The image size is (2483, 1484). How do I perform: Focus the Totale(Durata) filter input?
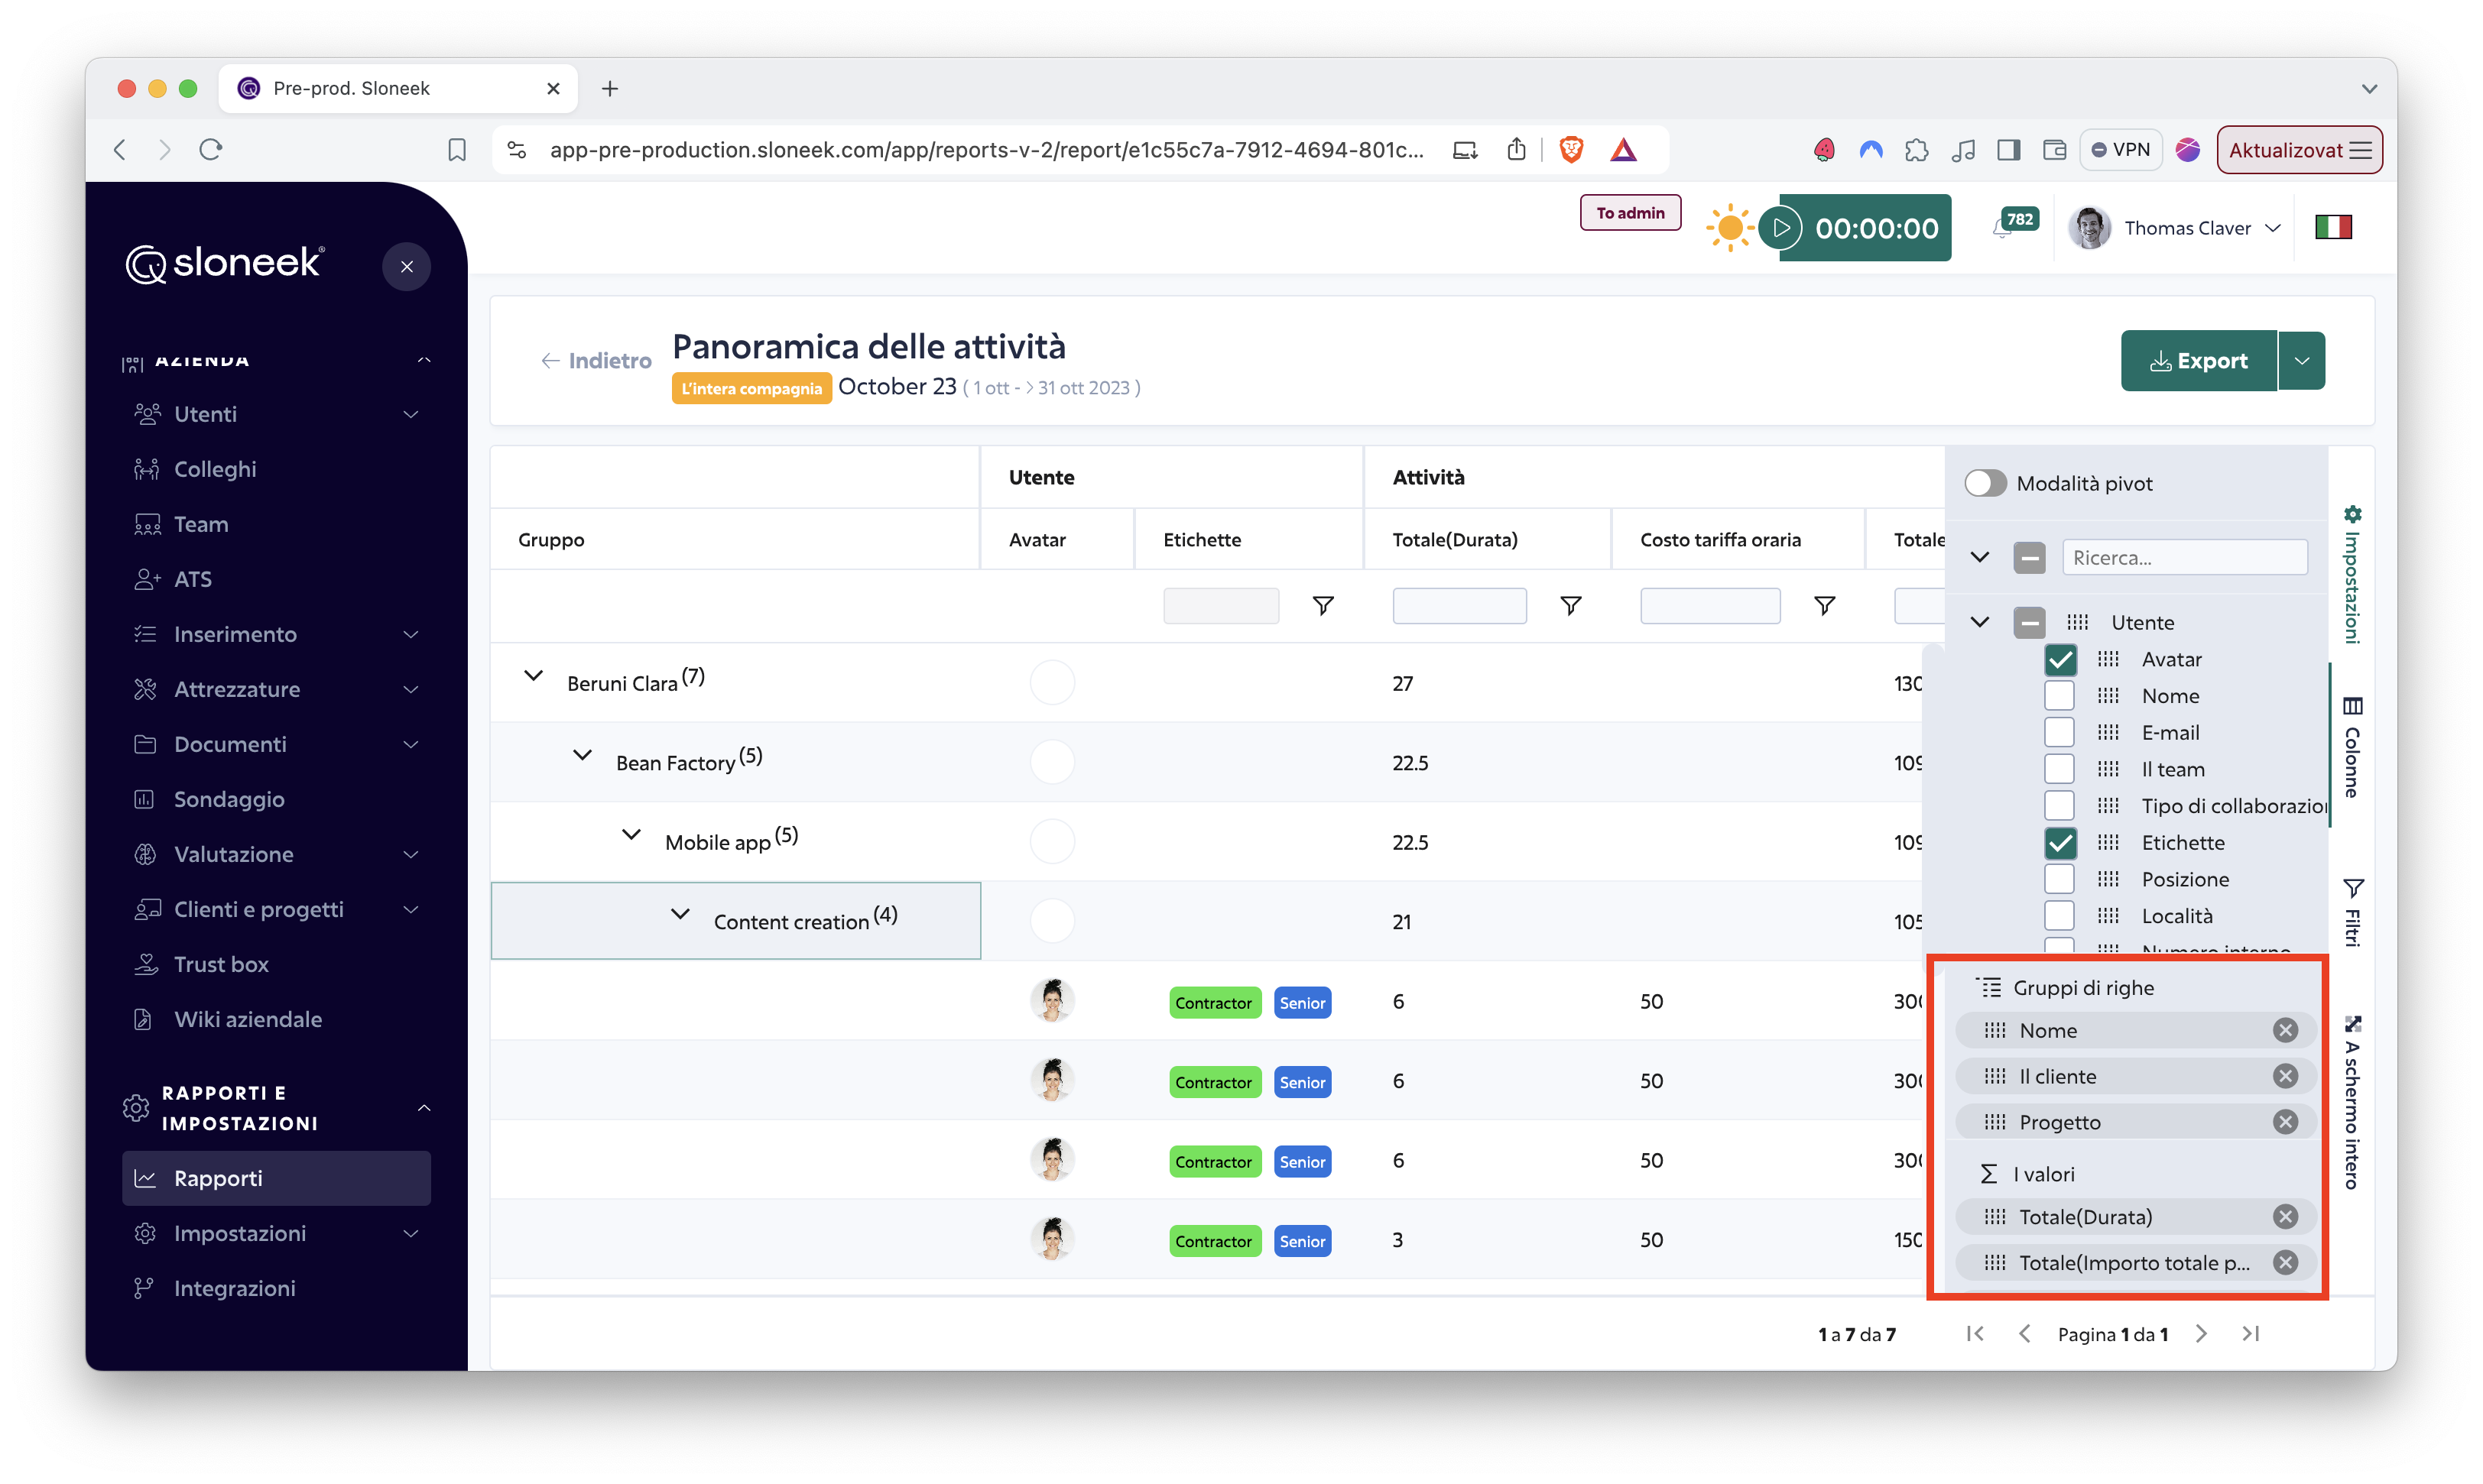coord(1459,606)
